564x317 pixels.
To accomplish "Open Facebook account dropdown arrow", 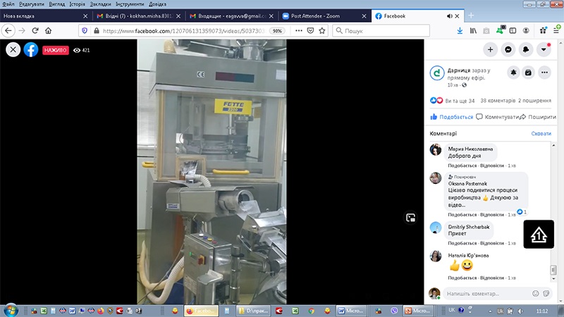I will point(544,49).
